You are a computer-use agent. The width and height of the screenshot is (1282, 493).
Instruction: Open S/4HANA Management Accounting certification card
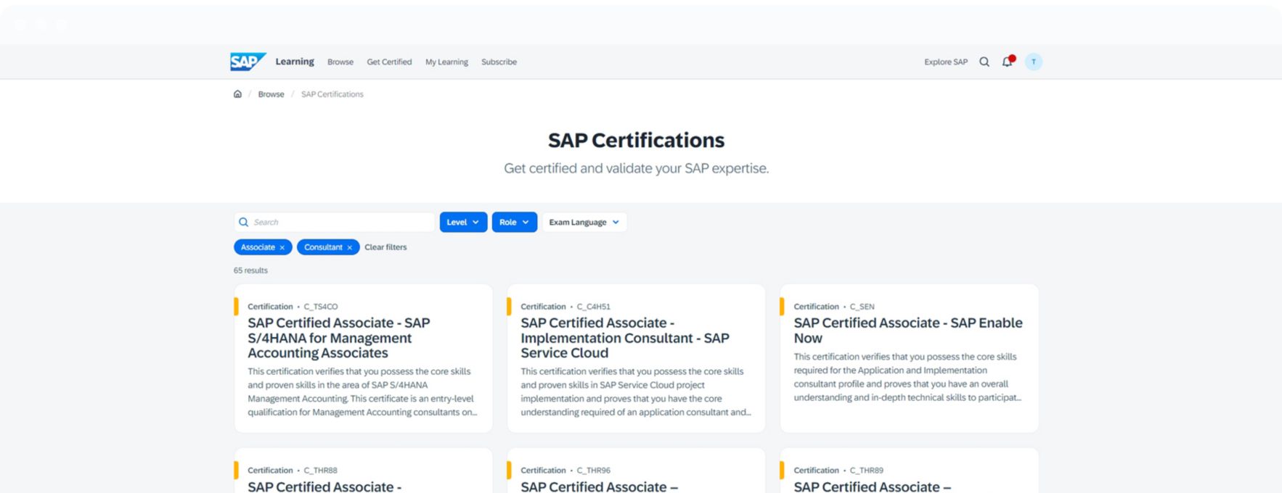338,338
